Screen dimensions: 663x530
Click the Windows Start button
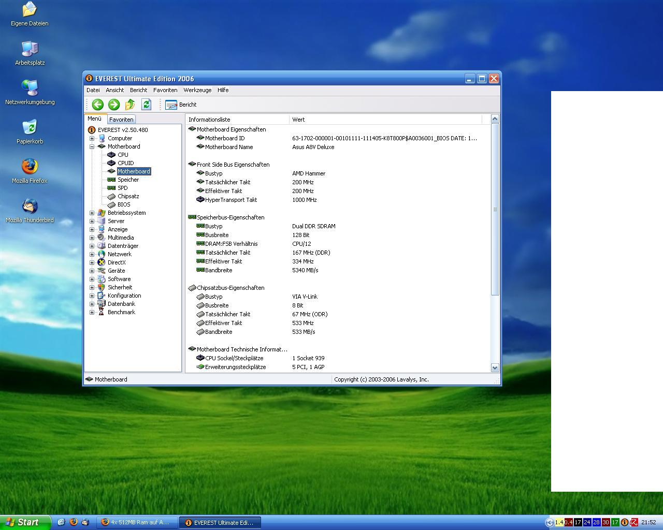25,522
